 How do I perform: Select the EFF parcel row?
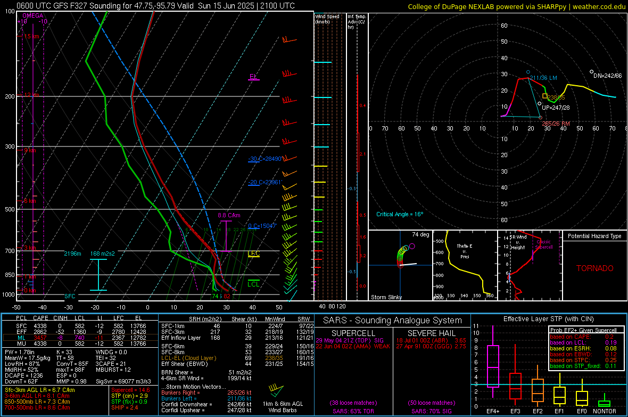(x=80, y=332)
